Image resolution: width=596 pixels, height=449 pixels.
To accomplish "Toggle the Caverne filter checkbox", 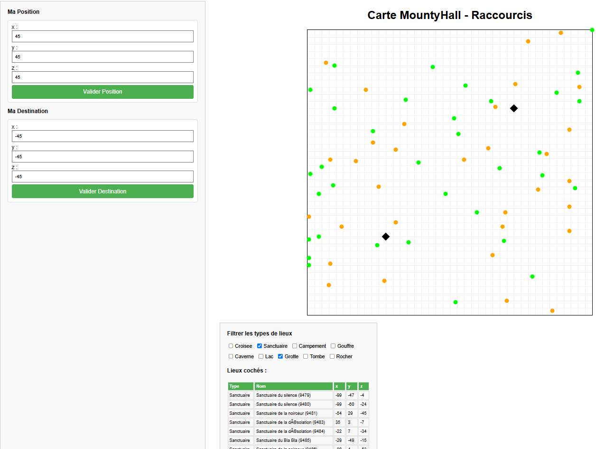I will click(231, 356).
